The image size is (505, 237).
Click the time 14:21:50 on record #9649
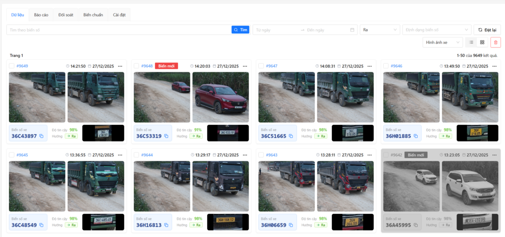78,66
